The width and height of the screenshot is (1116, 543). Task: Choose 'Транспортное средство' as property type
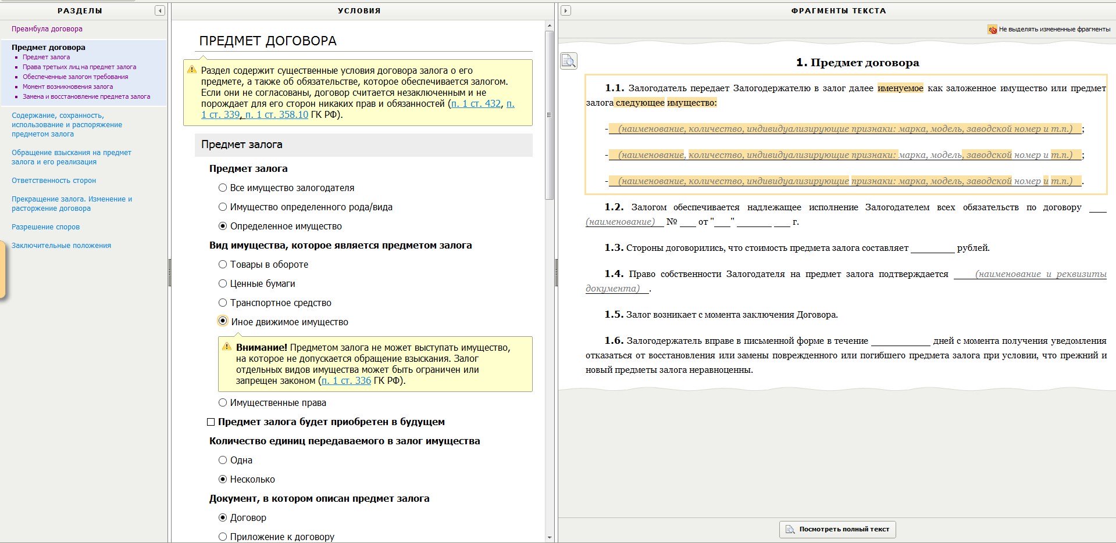pos(223,303)
